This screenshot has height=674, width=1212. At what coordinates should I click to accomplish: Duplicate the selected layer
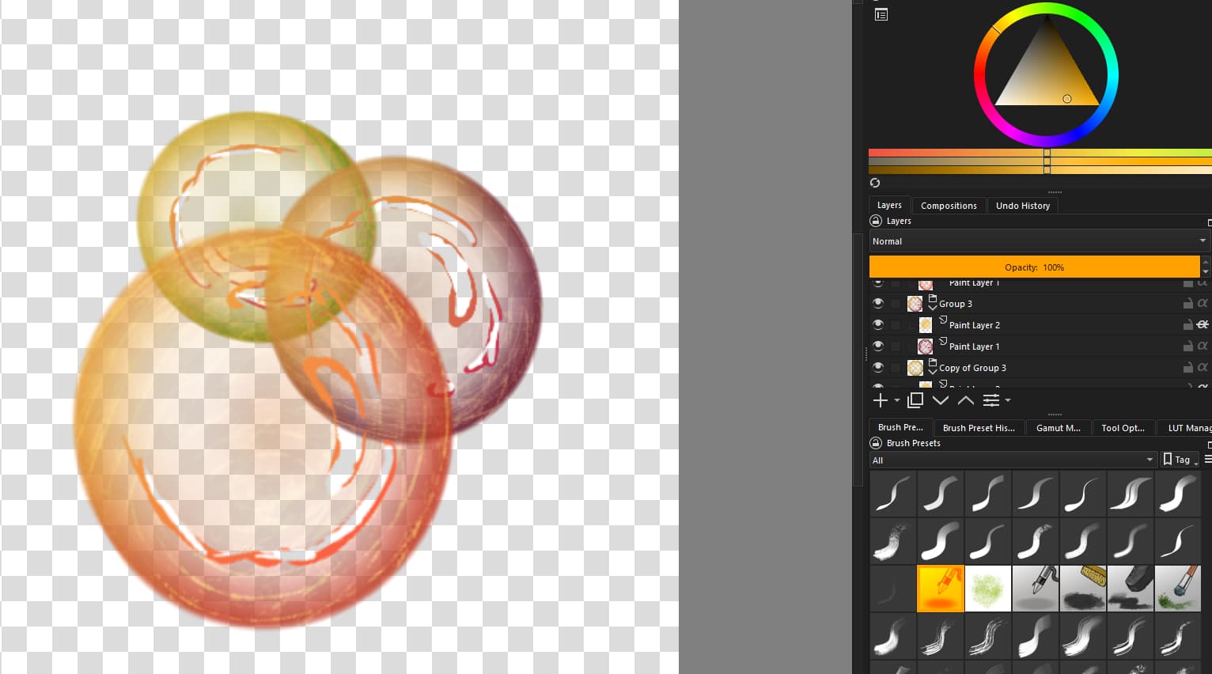[915, 400]
